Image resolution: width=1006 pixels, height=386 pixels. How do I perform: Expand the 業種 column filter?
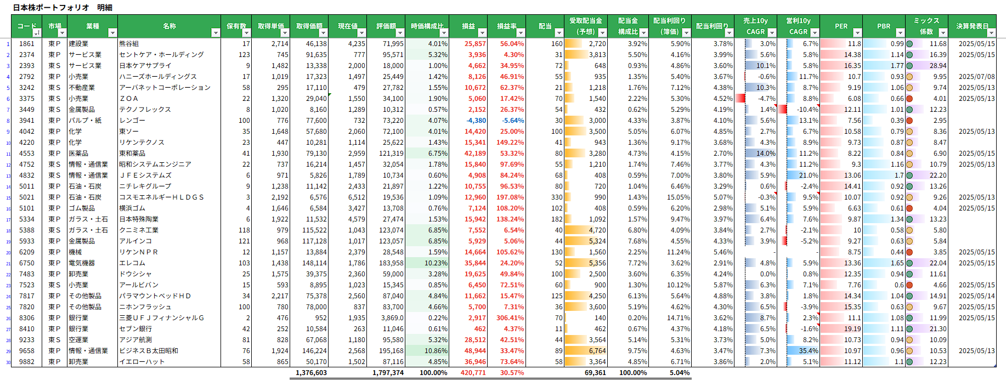tap(112, 33)
